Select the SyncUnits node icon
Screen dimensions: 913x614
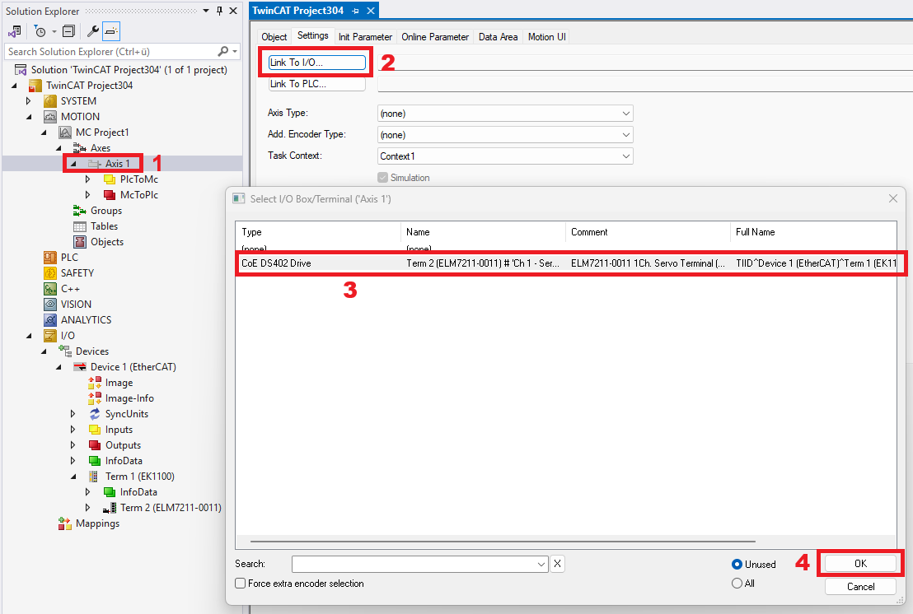95,414
